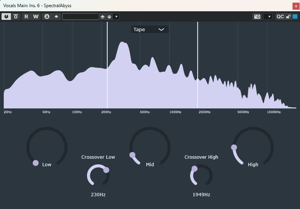Click the copy A to B arrow icon
The image size is (300, 209).
(x=56, y=17)
